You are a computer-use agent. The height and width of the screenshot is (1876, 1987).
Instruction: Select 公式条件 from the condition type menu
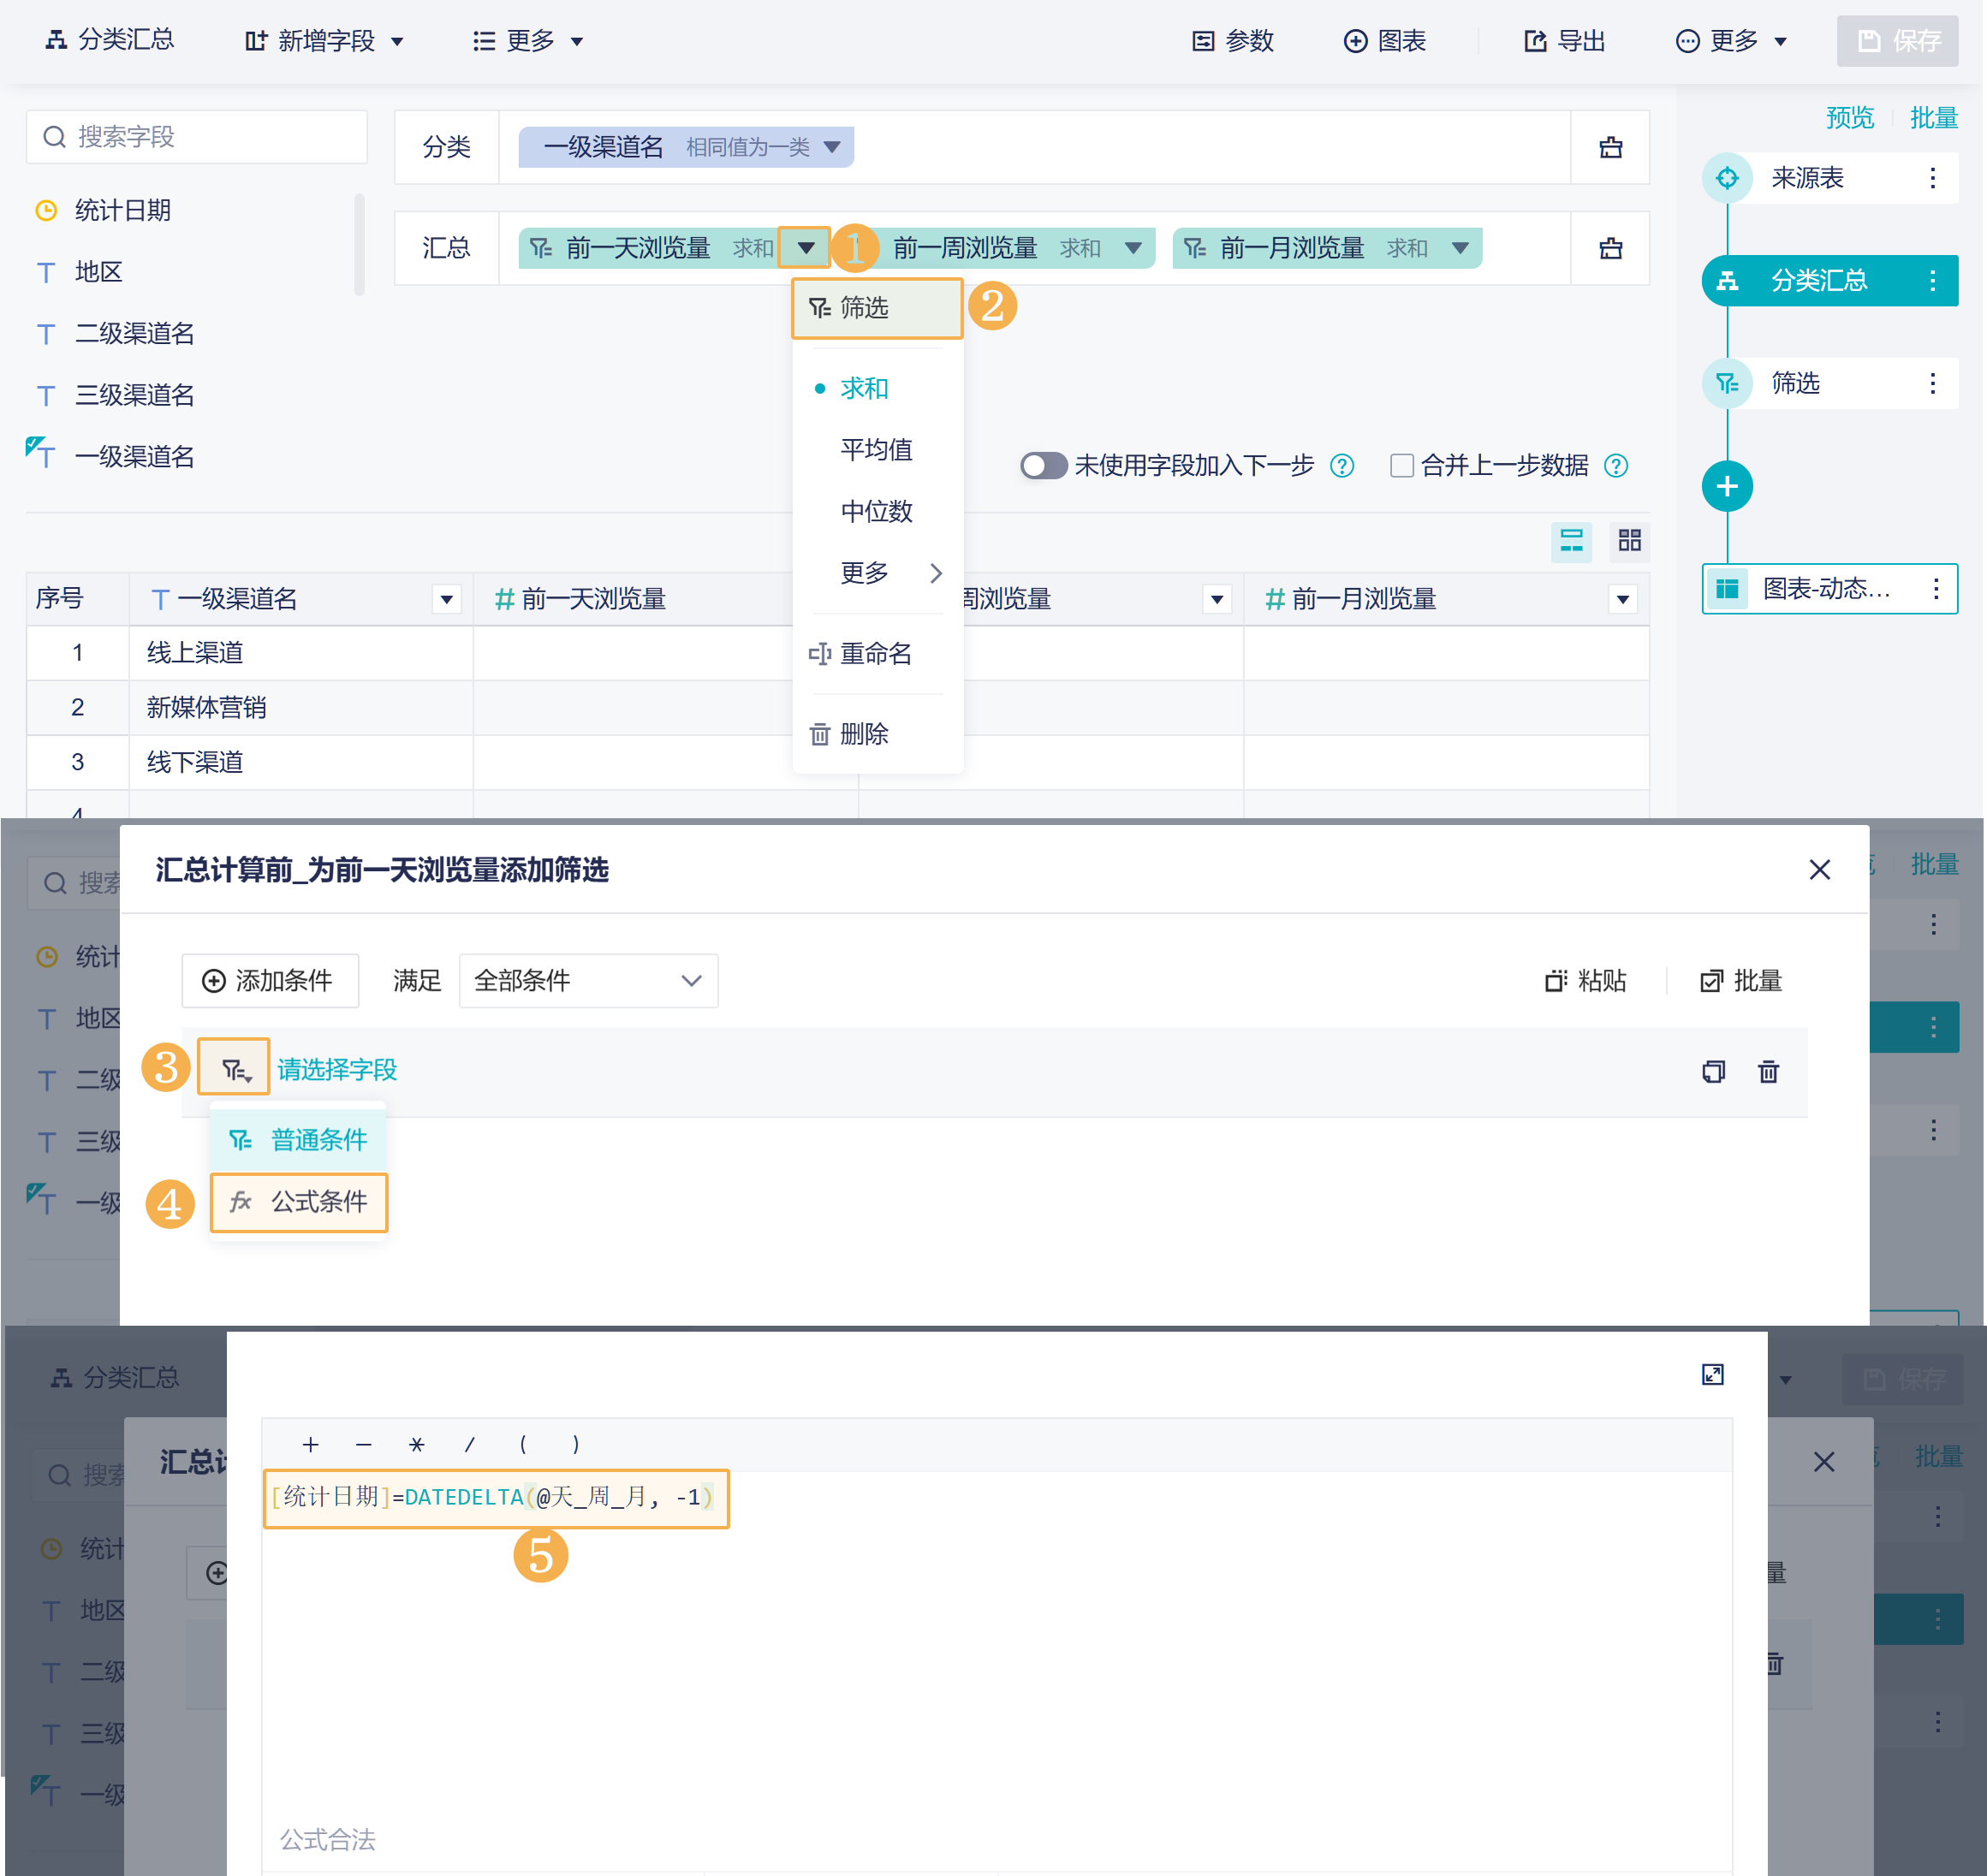tap(299, 1202)
